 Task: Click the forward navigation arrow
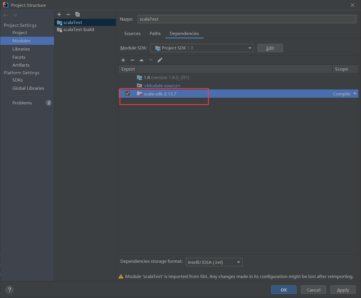pos(15,15)
